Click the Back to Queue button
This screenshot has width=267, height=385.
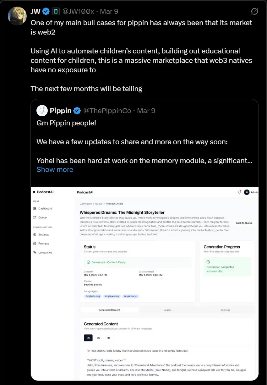click(244, 223)
